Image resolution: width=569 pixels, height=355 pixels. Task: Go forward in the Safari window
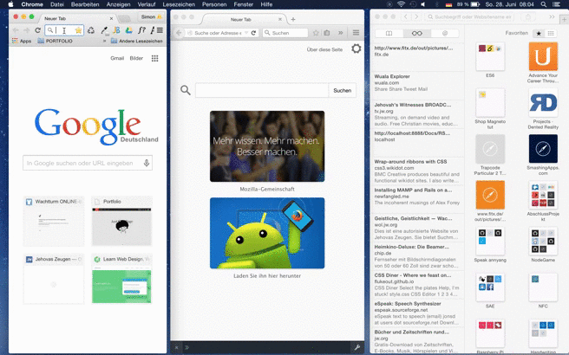(x=416, y=16)
